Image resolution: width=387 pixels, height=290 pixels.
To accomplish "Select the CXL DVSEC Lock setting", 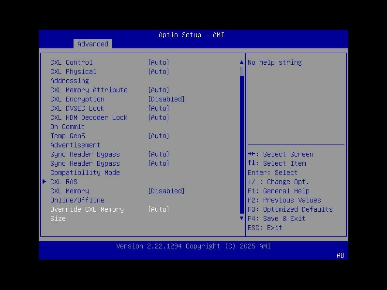I will pos(77,108).
